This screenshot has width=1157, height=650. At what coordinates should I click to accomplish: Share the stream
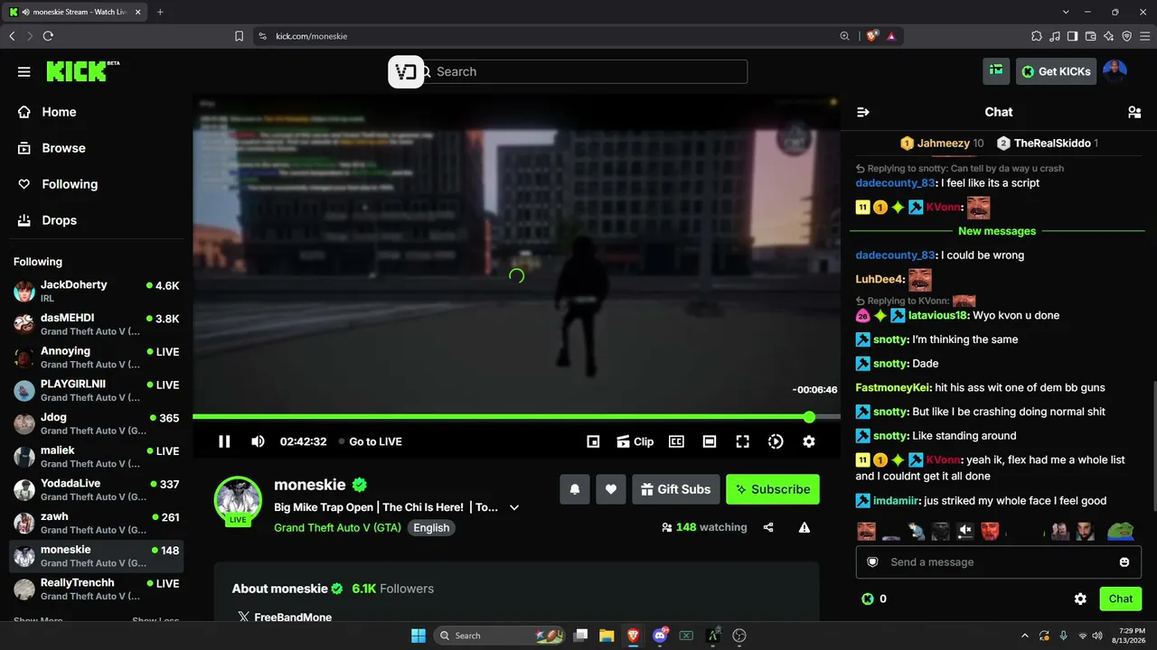pyautogui.click(x=768, y=527)
